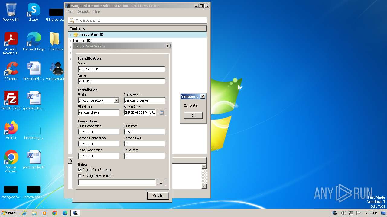Image resolution: width=387 pixels, height=217 pixels.
Task: Open Microsoft Edge desktop shortcut
Action: 34,42
